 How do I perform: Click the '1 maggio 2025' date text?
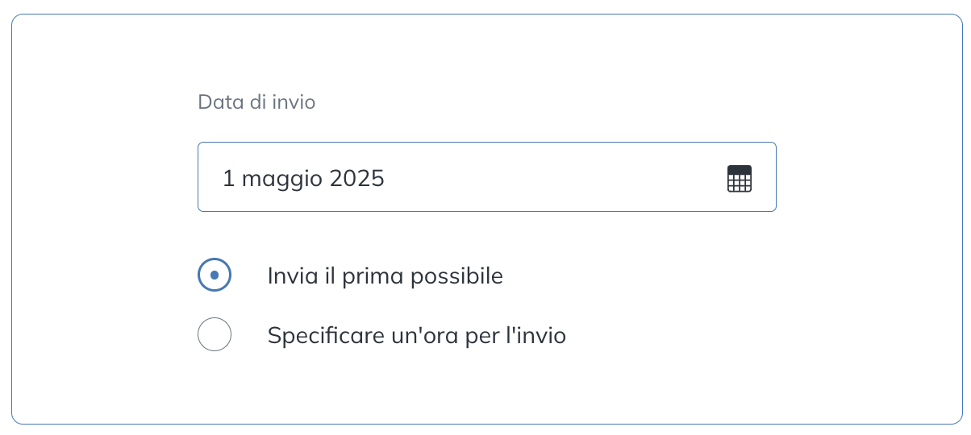coord(303,178)
